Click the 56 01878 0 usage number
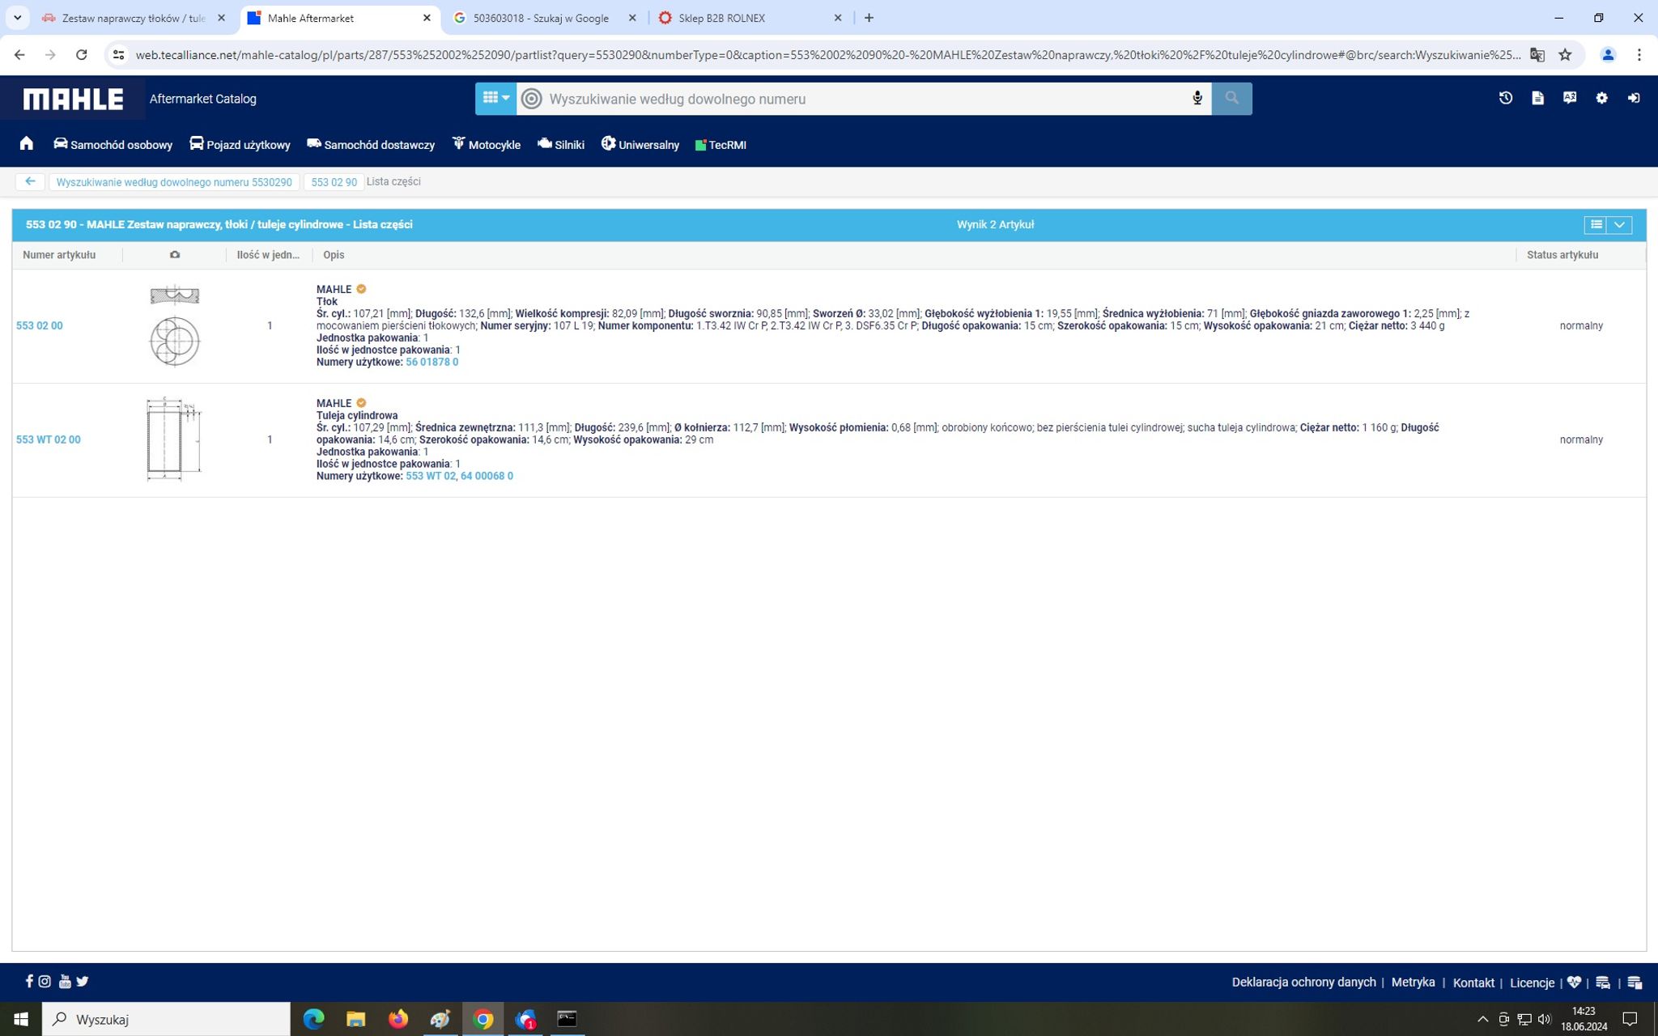This screenshot has width=1658, height=1036. [432, 362]
